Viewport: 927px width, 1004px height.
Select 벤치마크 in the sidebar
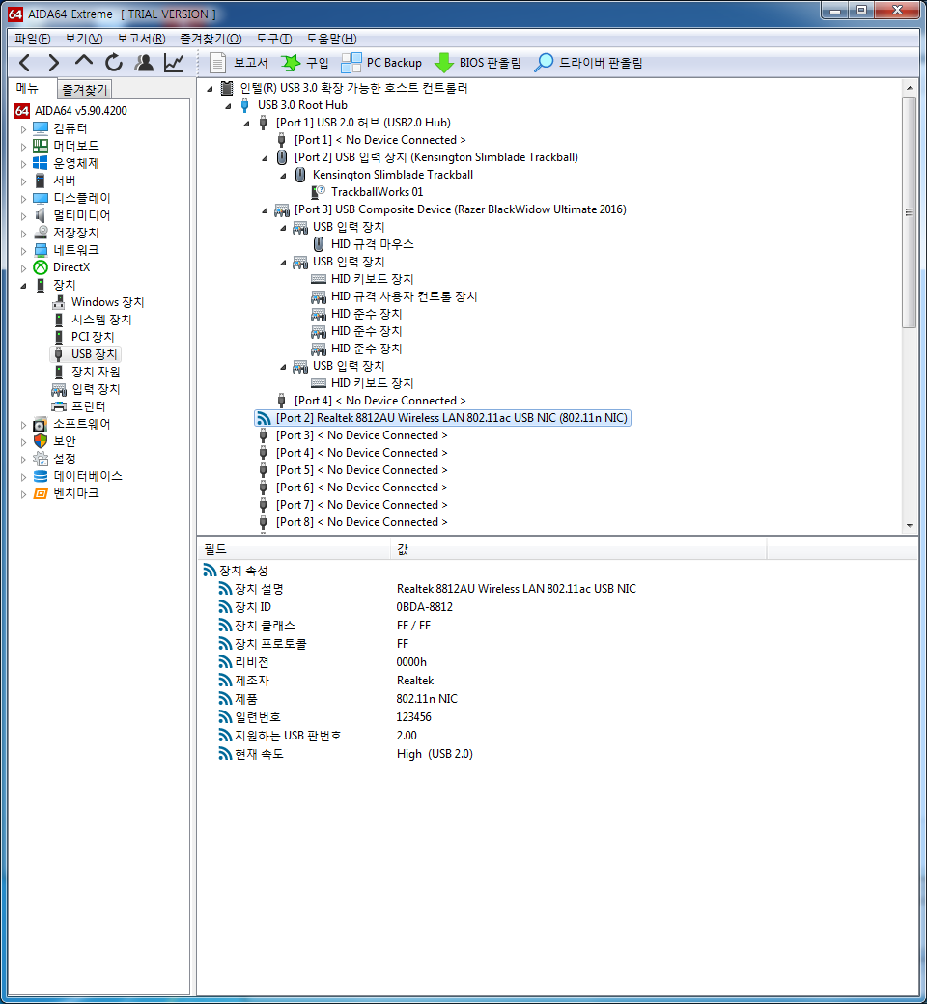tap(75, 493)
